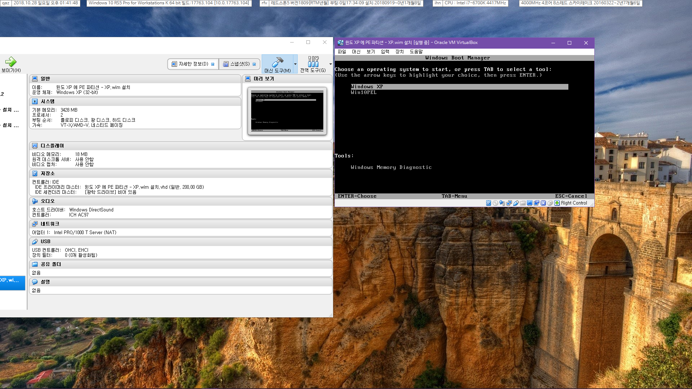This screenshot has height=389, width=692.
Task: Click the date-time widget in top bar
Action: point(40,3)
